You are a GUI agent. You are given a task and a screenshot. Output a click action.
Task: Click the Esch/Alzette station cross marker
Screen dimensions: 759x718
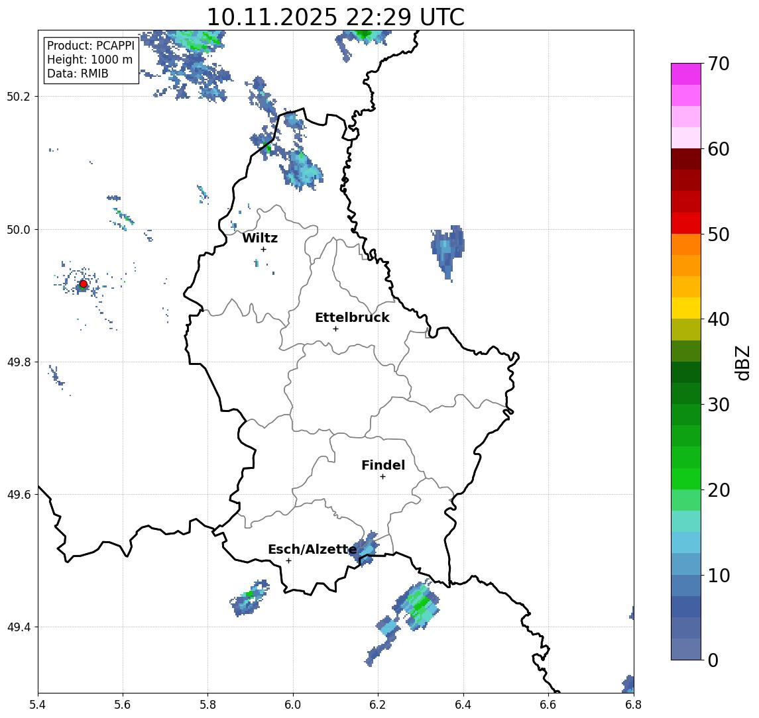288,561
